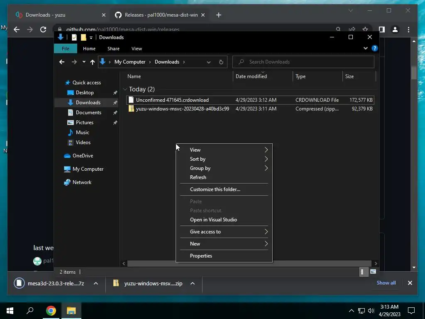Switch to Releases pal1000/mesa-dist-win tab
Image resolution: width=425 pixels, height=319 pixels.
pyautogui.click(x=161, y=15)
